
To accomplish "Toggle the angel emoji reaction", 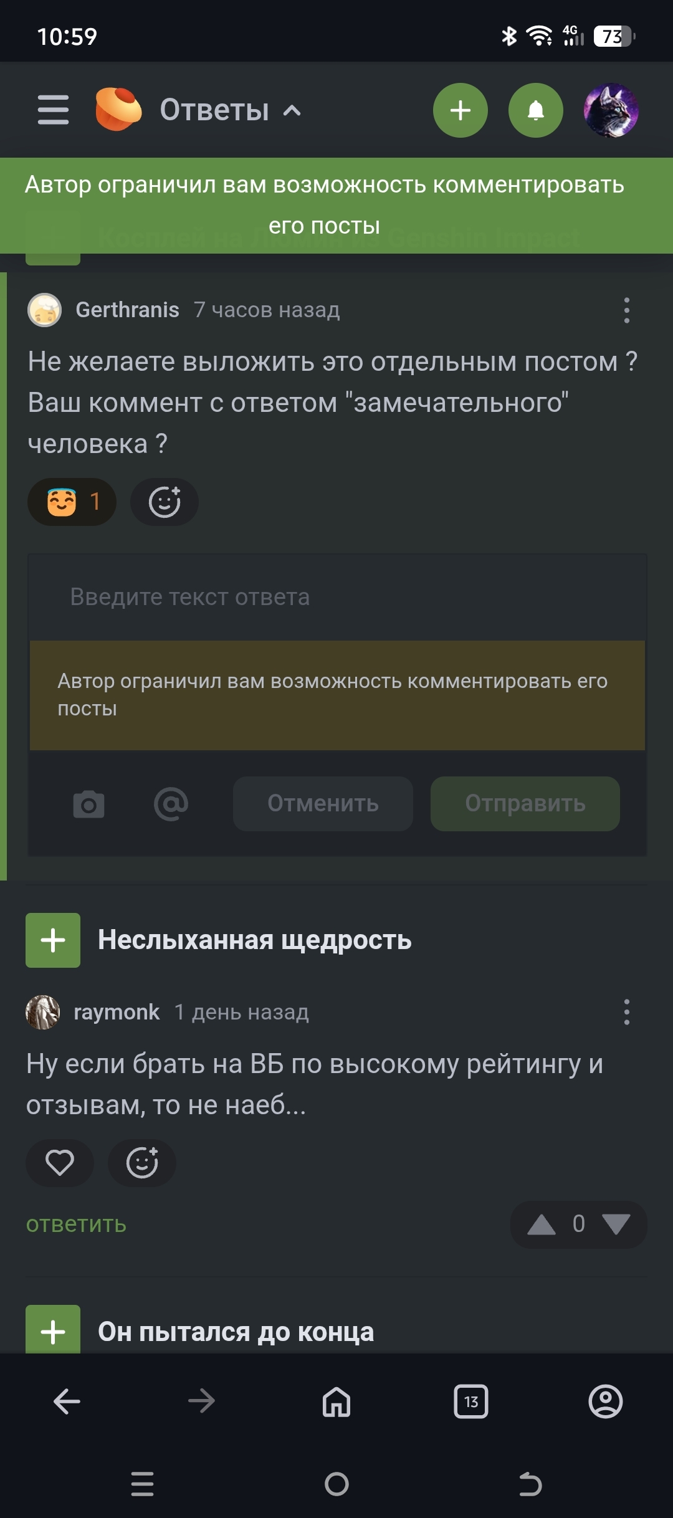I will click(72, 502).
